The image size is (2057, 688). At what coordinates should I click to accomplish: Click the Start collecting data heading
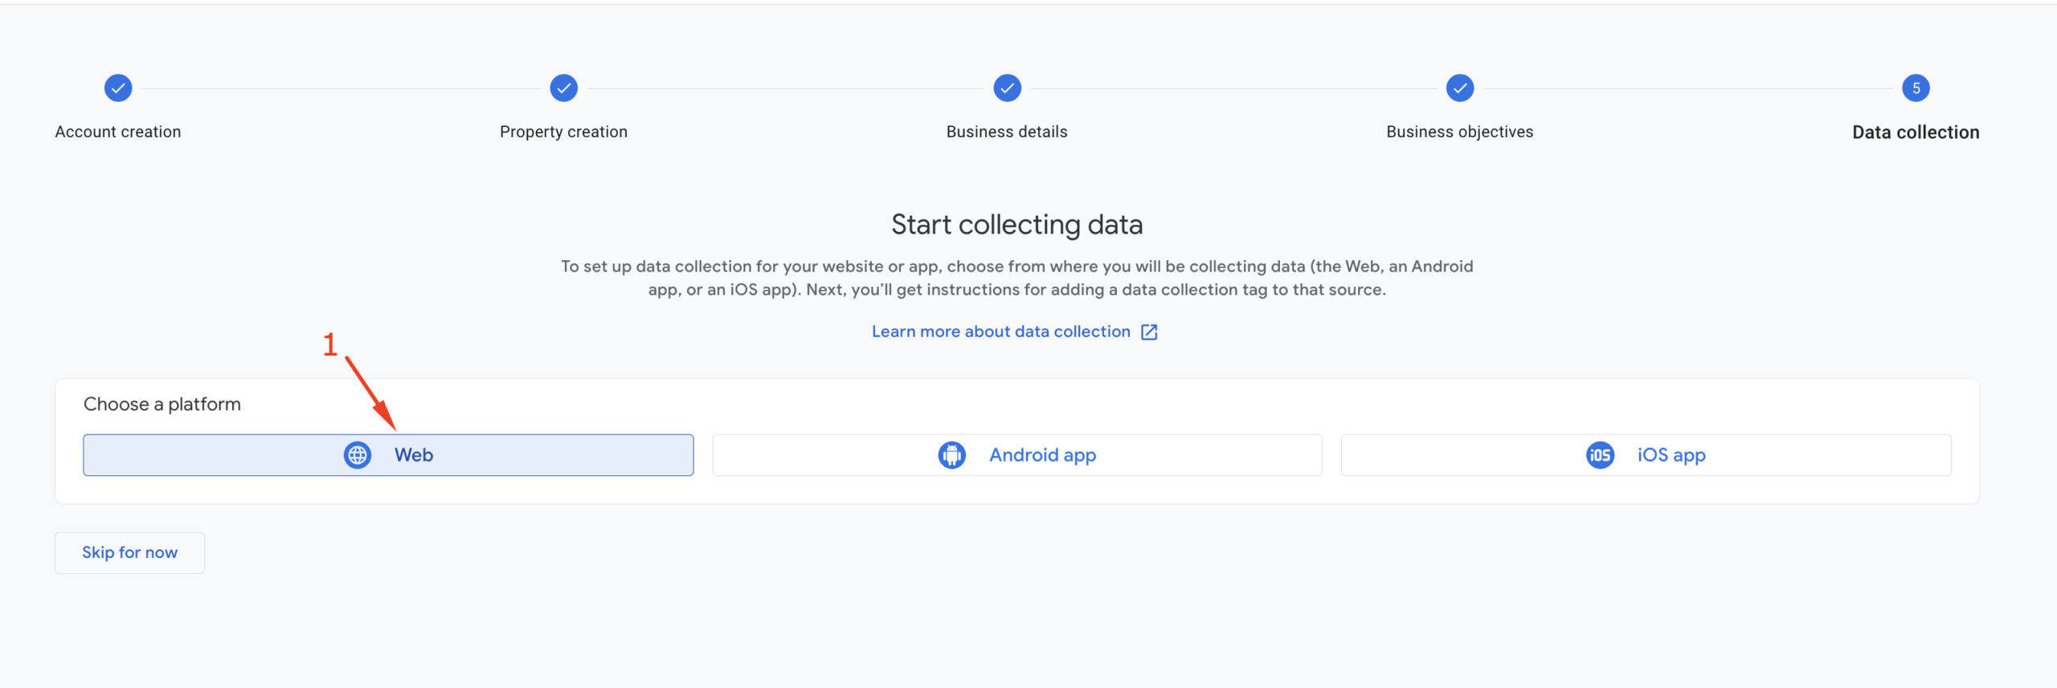coord(1017,225)
